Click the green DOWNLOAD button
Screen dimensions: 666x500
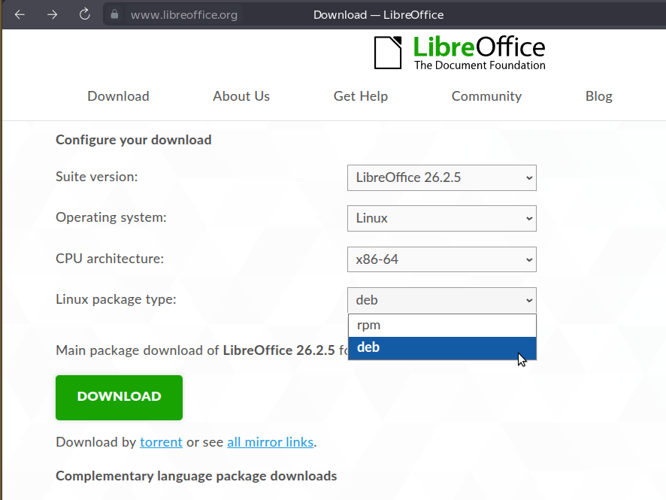point(119,398)
